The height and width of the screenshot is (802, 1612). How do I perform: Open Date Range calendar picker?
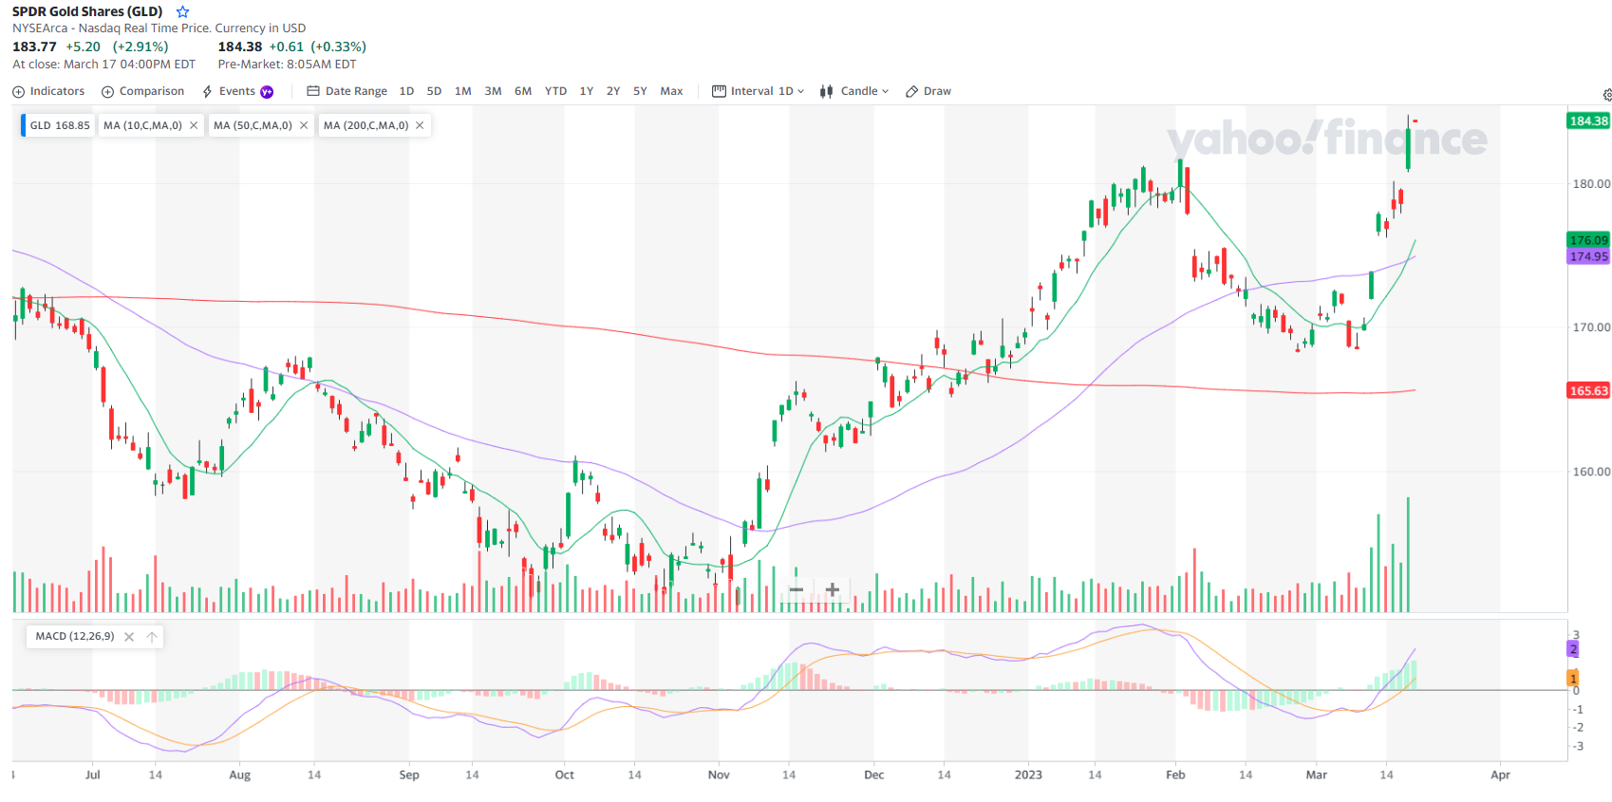coord(347,91)
